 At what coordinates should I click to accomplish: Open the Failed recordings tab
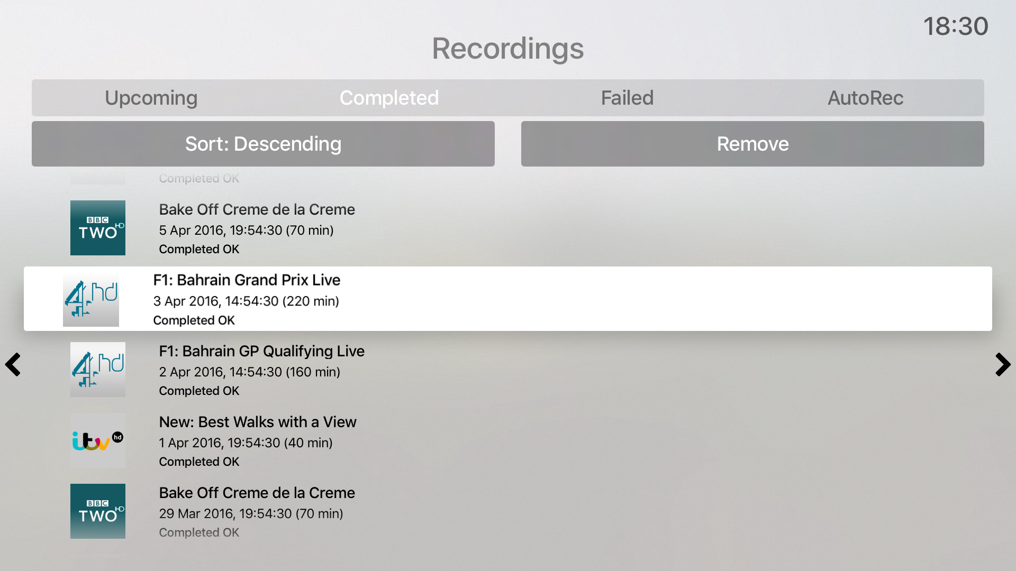point(627,98)
